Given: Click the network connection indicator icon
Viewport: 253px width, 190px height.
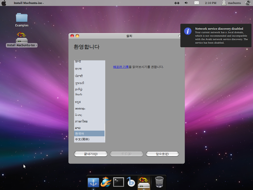Looking at the screenshot, I should point(177,3).
